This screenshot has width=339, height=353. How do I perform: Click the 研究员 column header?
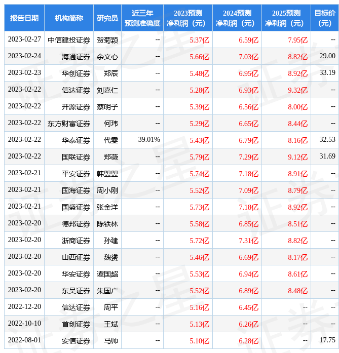(107, 18)
